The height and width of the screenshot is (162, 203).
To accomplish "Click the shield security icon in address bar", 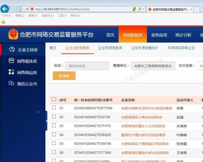I will 20,9.
